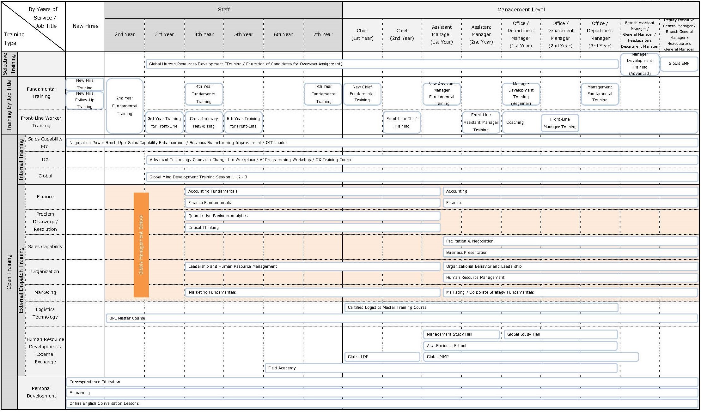Click the 3PL Master Course bar
The image size is (701, 412).
pos(402,318)
